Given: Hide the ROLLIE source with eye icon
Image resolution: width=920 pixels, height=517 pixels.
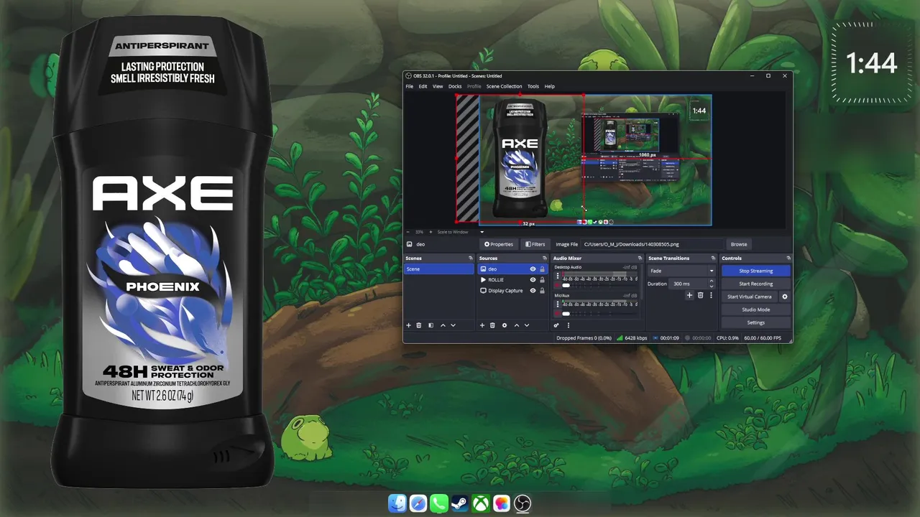Looking at the screenshot, I should 533,280.
